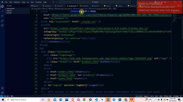Screen dimensions: 183x102
Task: Change the HTML language mode in status bar
Action: [161, 96]
